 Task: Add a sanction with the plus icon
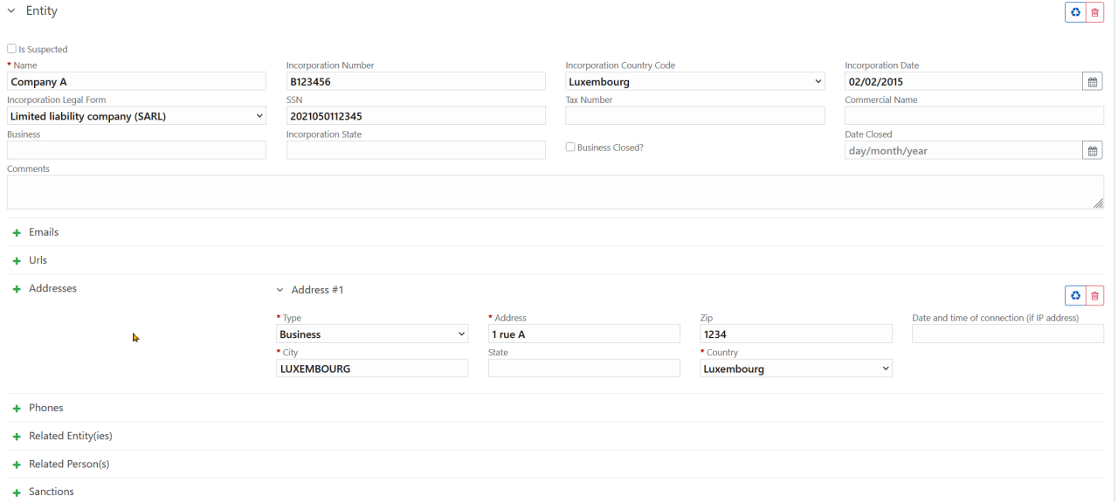17,492
